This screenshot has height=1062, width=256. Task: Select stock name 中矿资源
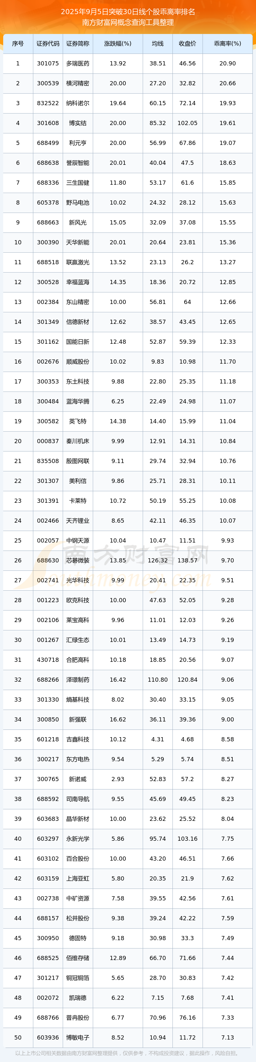click(x=78, y=898)
